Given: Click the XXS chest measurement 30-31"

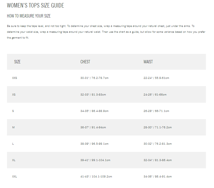Looking at the screenshot, I should click(94, 78).
